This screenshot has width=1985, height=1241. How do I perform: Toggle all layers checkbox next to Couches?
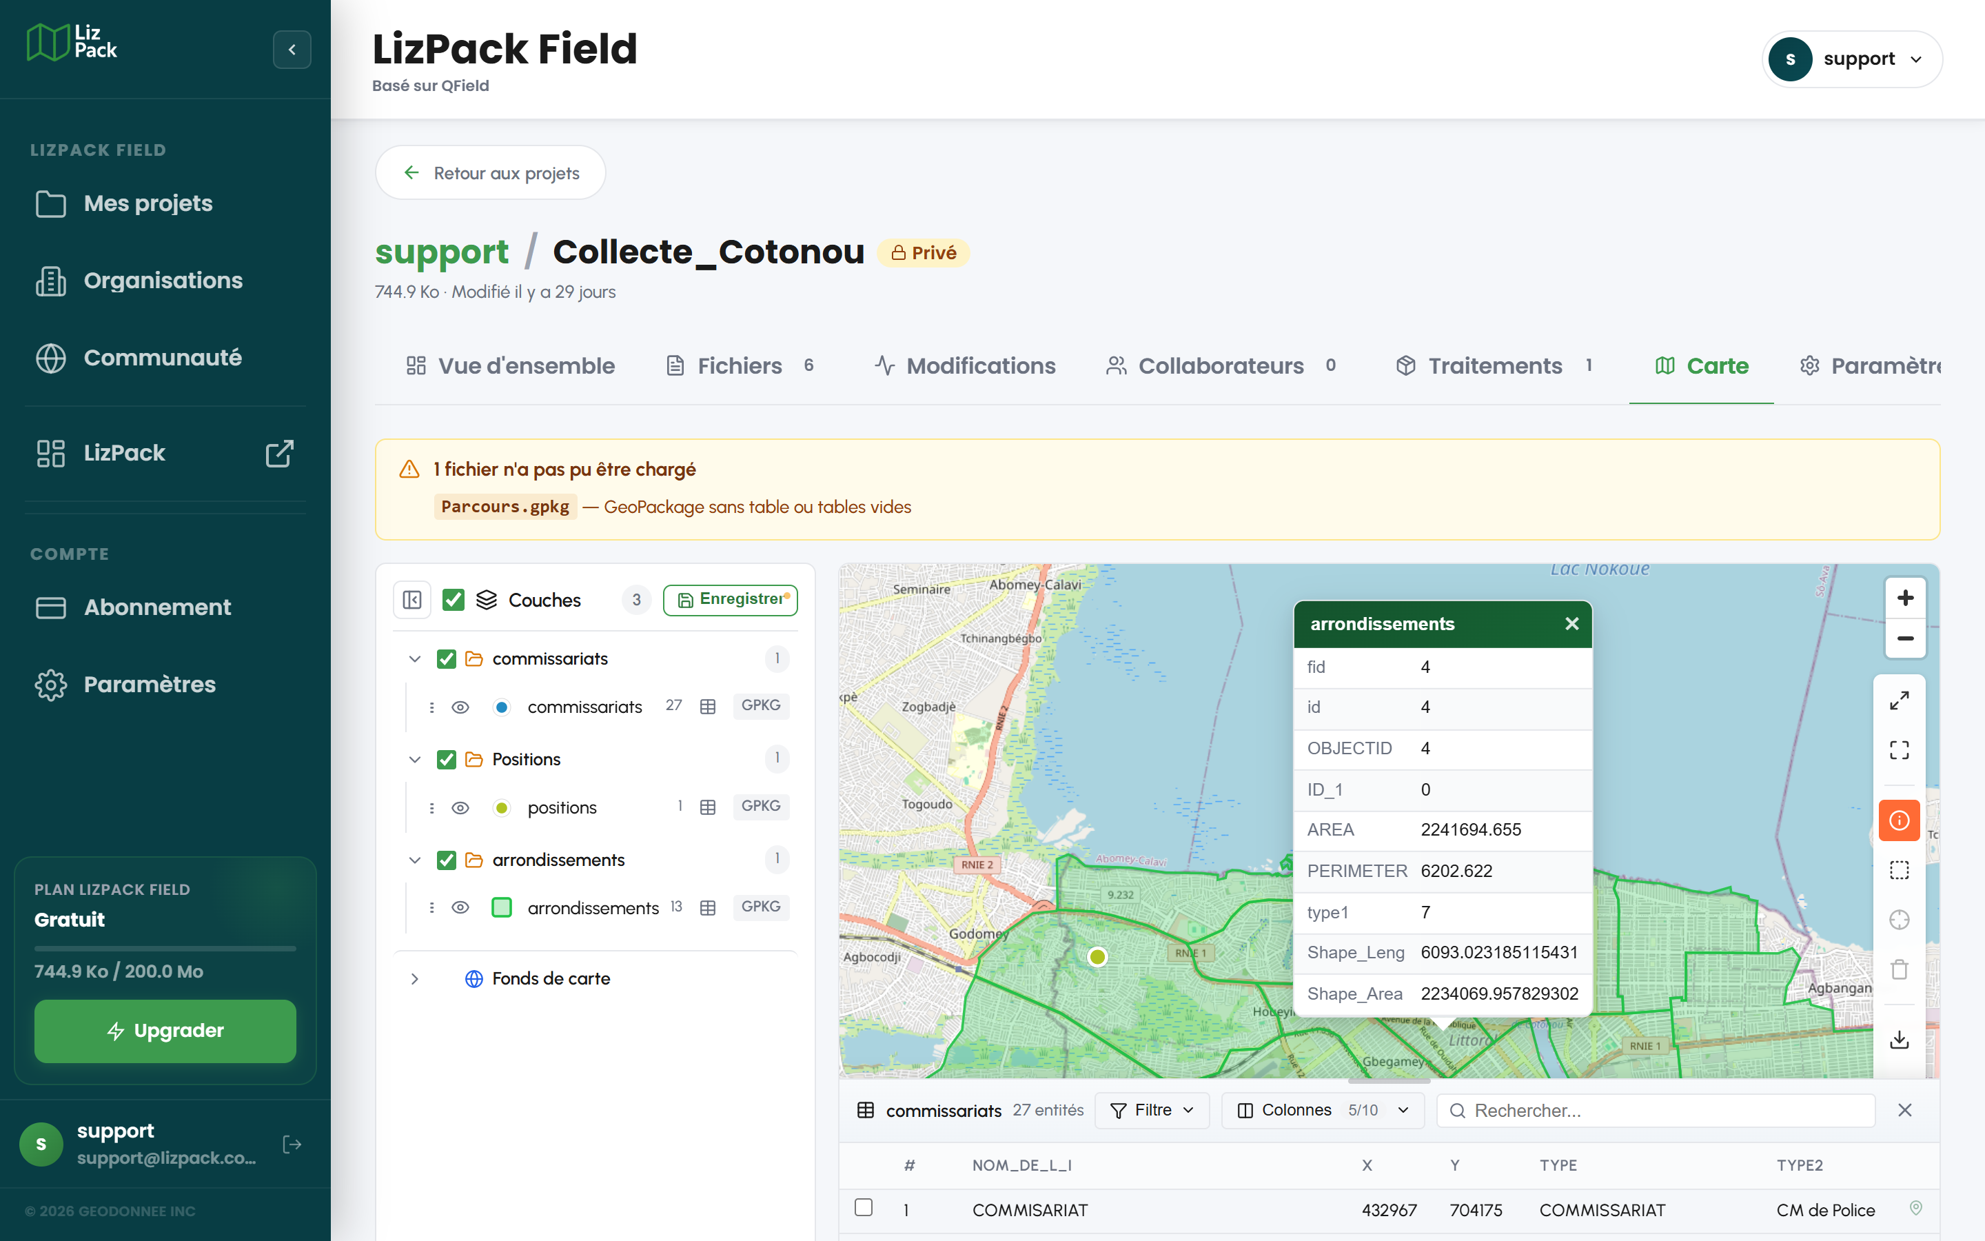[x=454, y=600]
